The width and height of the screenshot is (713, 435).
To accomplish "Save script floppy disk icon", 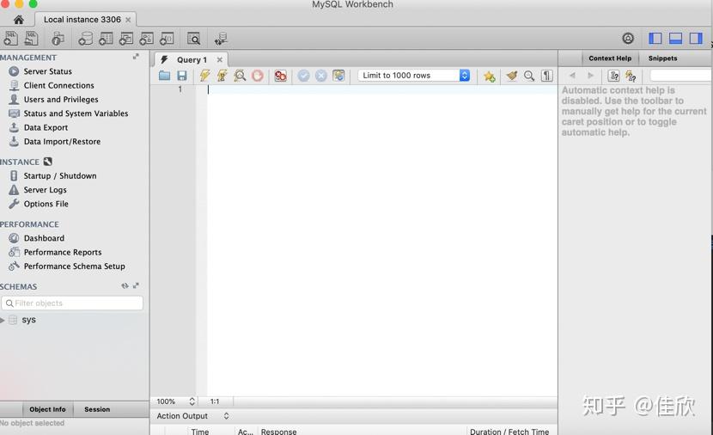I will coord(182,76).
